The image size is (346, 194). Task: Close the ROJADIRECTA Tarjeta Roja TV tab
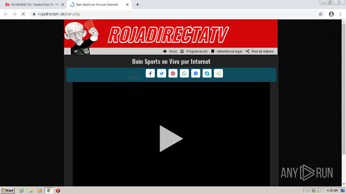63,5
